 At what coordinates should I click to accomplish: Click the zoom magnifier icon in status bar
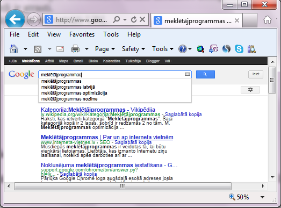click(x=232, y=197)
